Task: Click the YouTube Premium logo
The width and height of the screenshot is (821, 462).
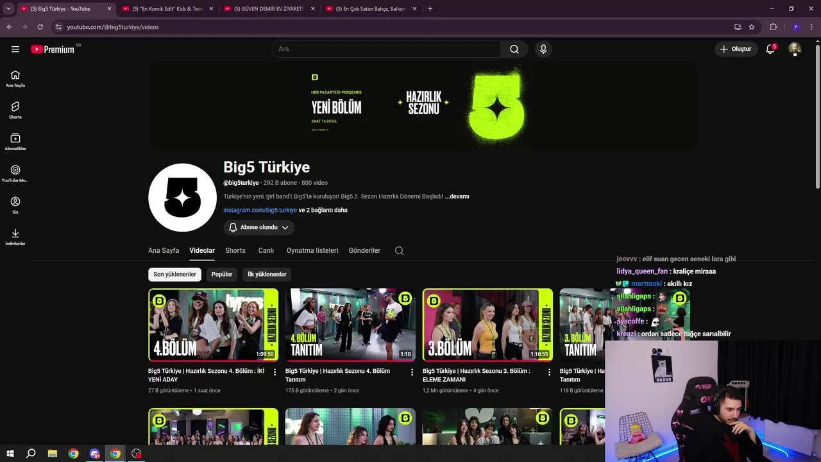Action: 53,49
